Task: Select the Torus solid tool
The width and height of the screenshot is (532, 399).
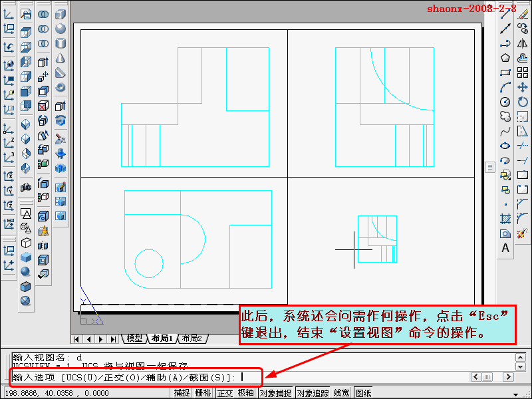Action: [x=61, y=87]
